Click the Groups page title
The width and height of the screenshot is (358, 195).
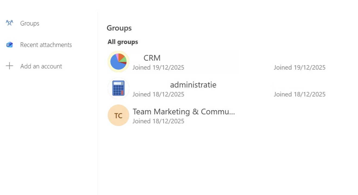pyautogui.click(x=119, y=28)
